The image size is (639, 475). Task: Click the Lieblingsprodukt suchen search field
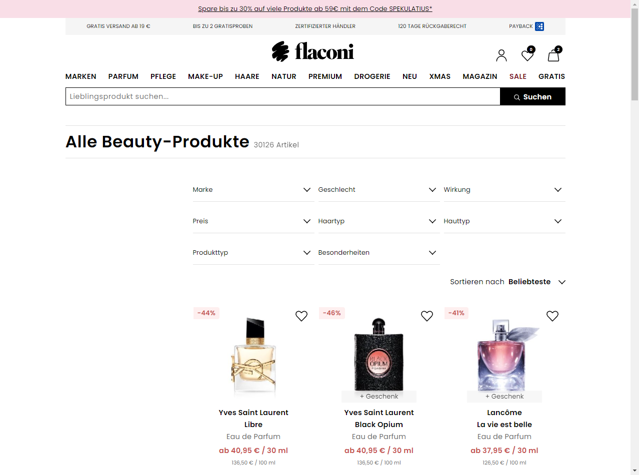(x=283, y=96)
